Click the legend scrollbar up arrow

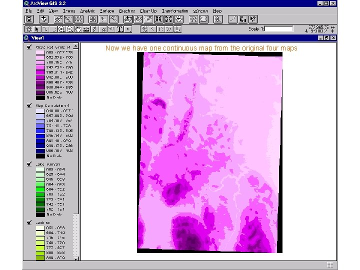(76, 46)
